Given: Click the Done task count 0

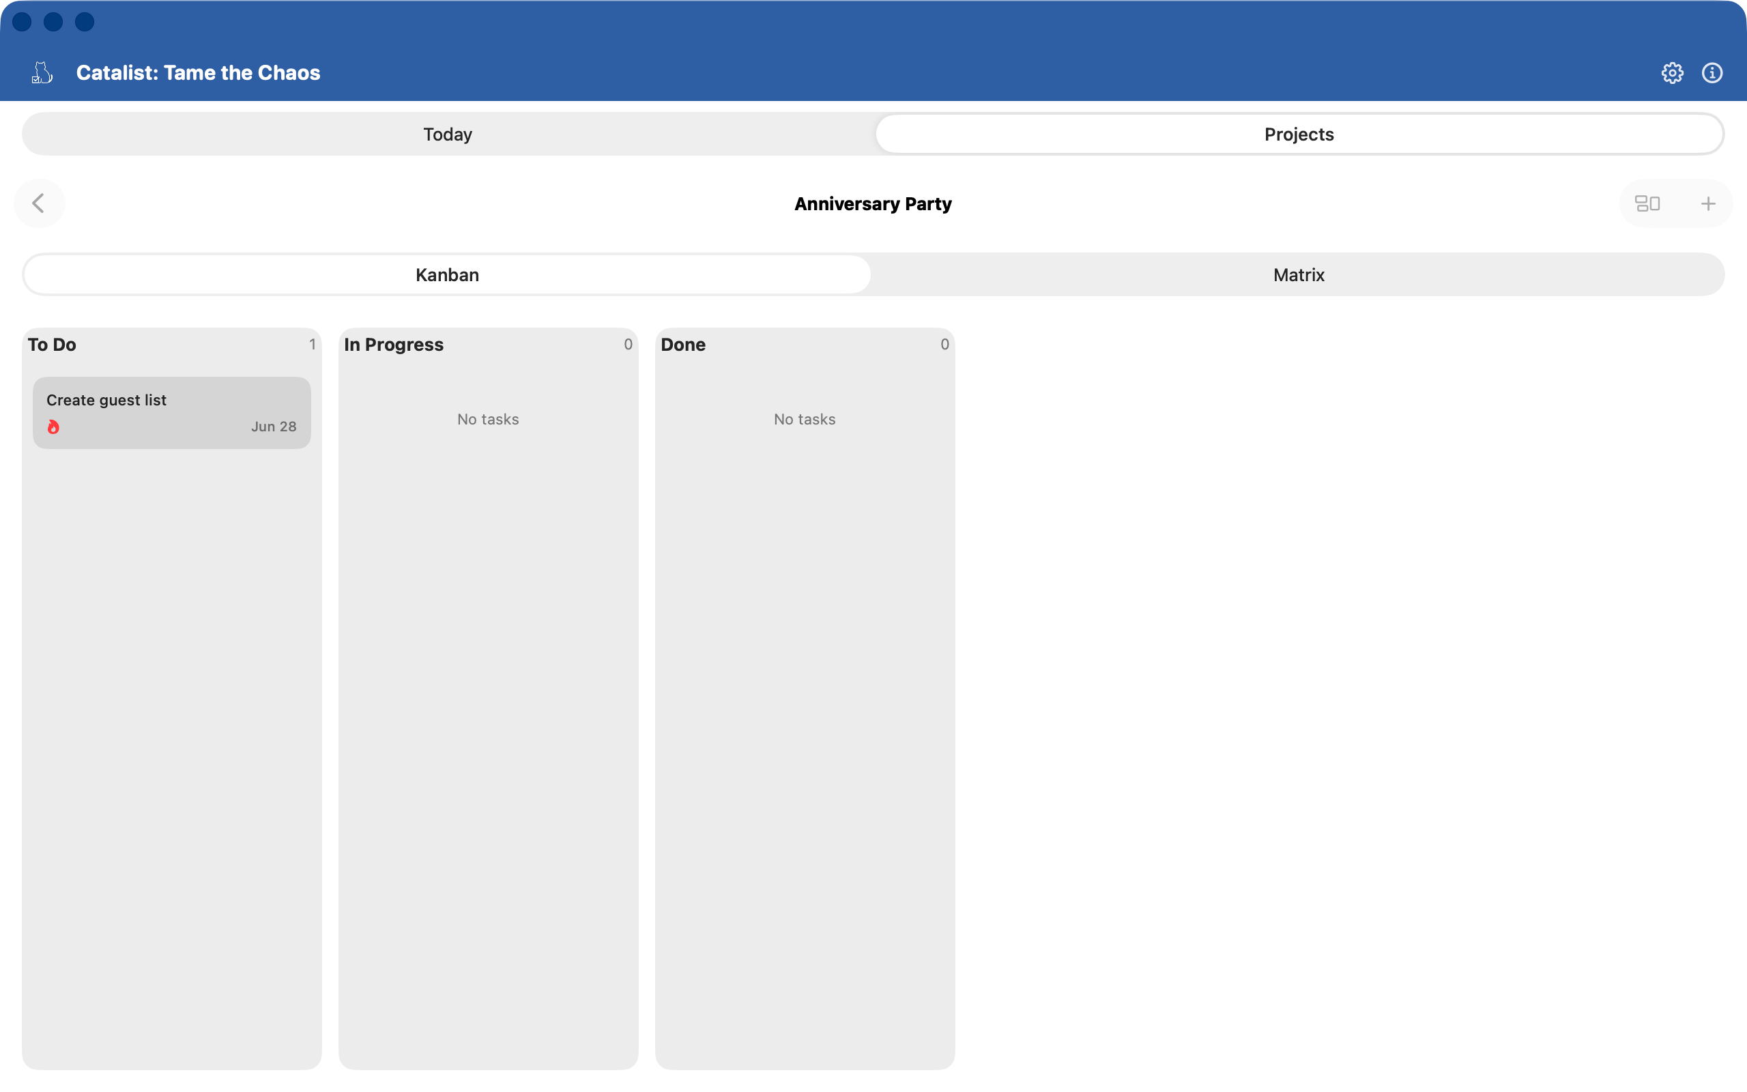Looking at the screenshot, I should 944,345.
